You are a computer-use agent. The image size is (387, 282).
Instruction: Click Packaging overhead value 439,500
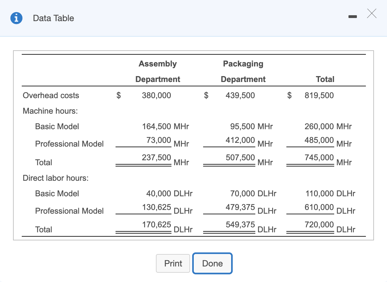[240, 95]
